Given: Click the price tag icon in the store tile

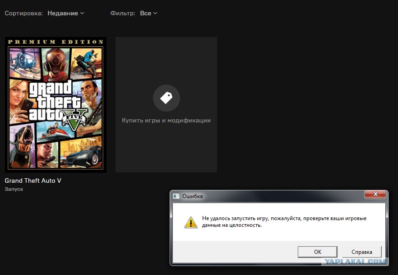Looking at the screenshot, I should 166,98.
